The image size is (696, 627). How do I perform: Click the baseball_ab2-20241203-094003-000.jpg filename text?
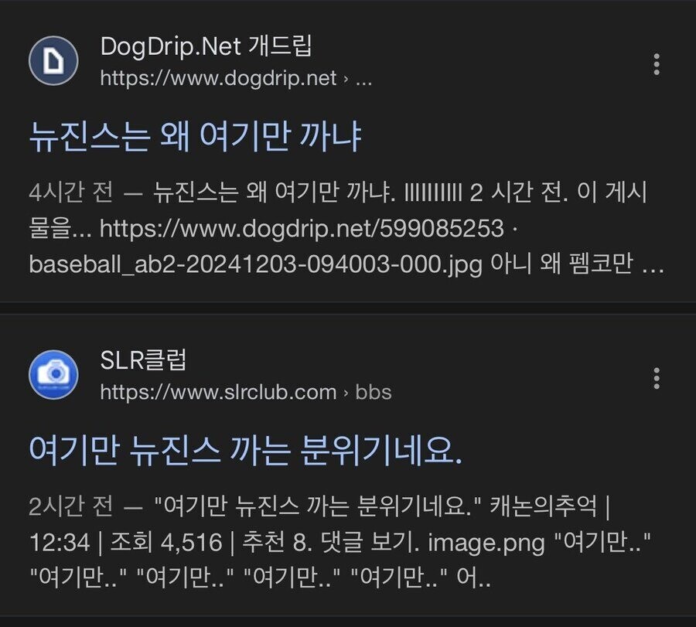coord(256,264)
